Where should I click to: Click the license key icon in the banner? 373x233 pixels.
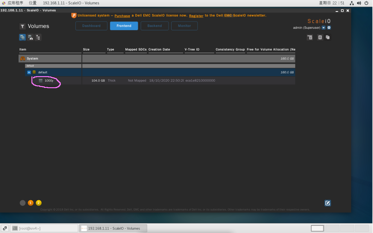pyautogui.click(x=74, y=15)
